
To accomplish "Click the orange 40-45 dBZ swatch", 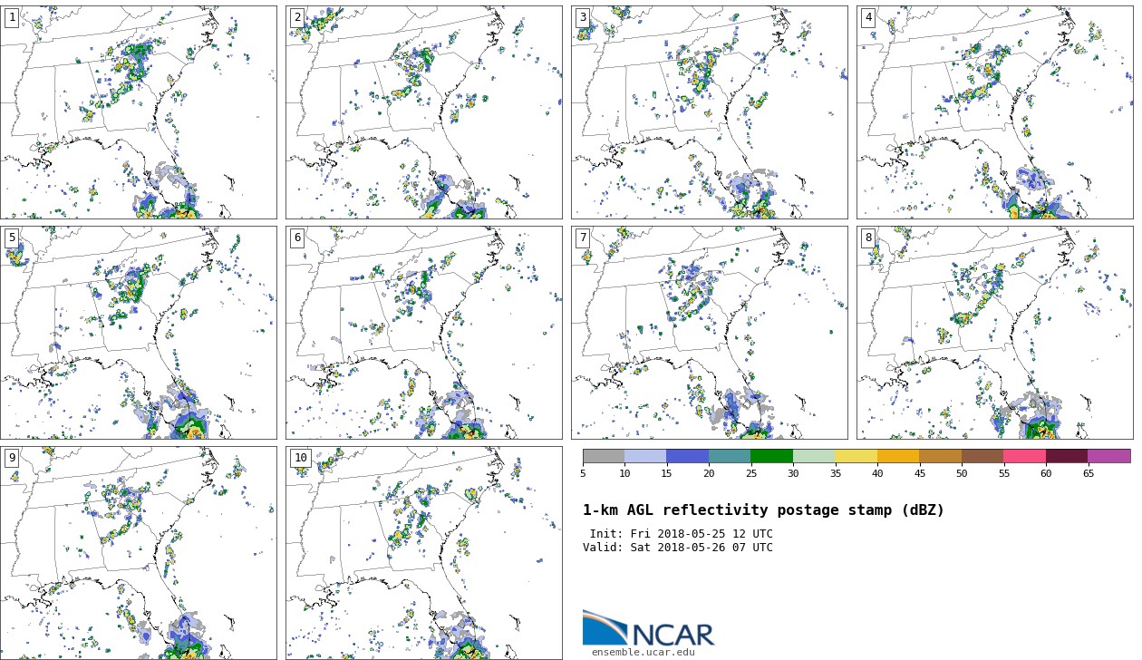I will pos(898,456).
